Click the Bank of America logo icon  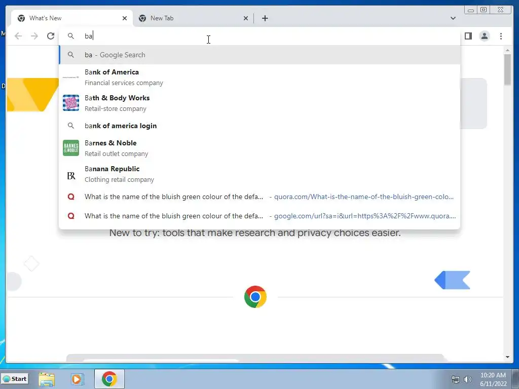click(x=71, y=77)
